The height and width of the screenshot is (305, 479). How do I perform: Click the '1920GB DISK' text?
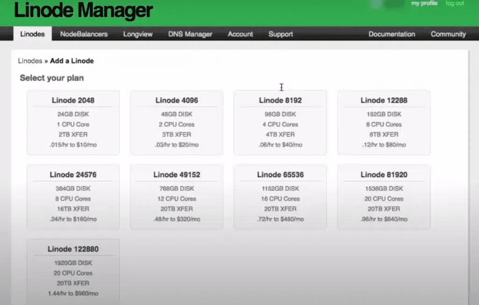point(73,263)
